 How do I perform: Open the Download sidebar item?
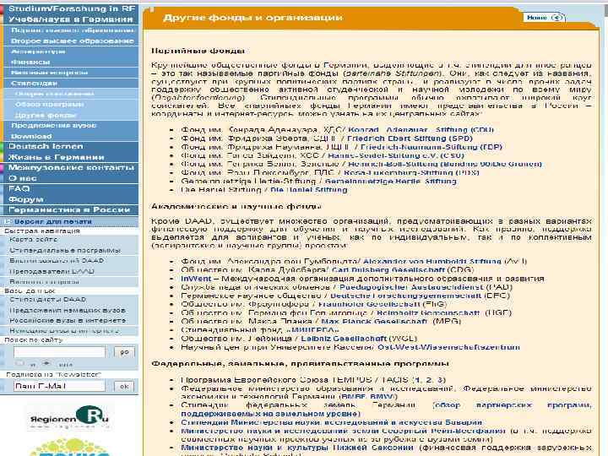[31, 136]
